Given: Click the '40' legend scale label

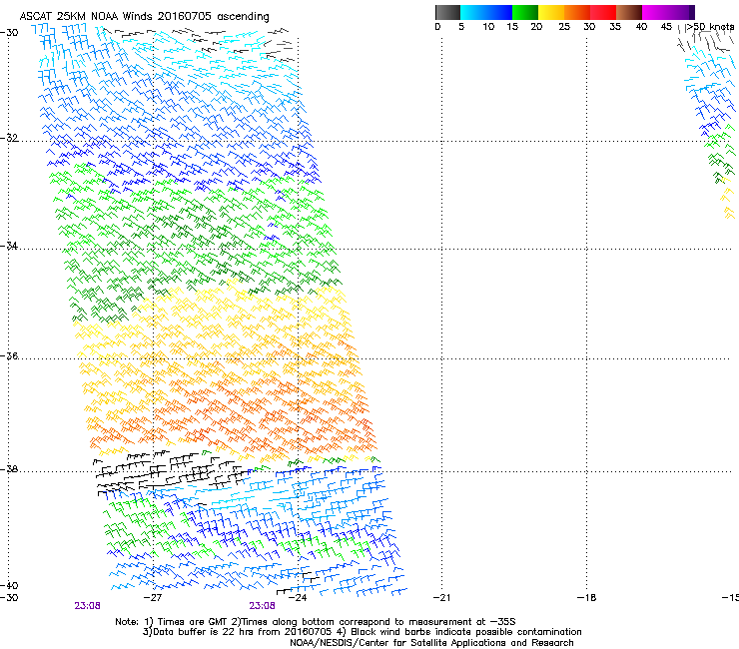Looking at the screenshot, I should [641, 27].
